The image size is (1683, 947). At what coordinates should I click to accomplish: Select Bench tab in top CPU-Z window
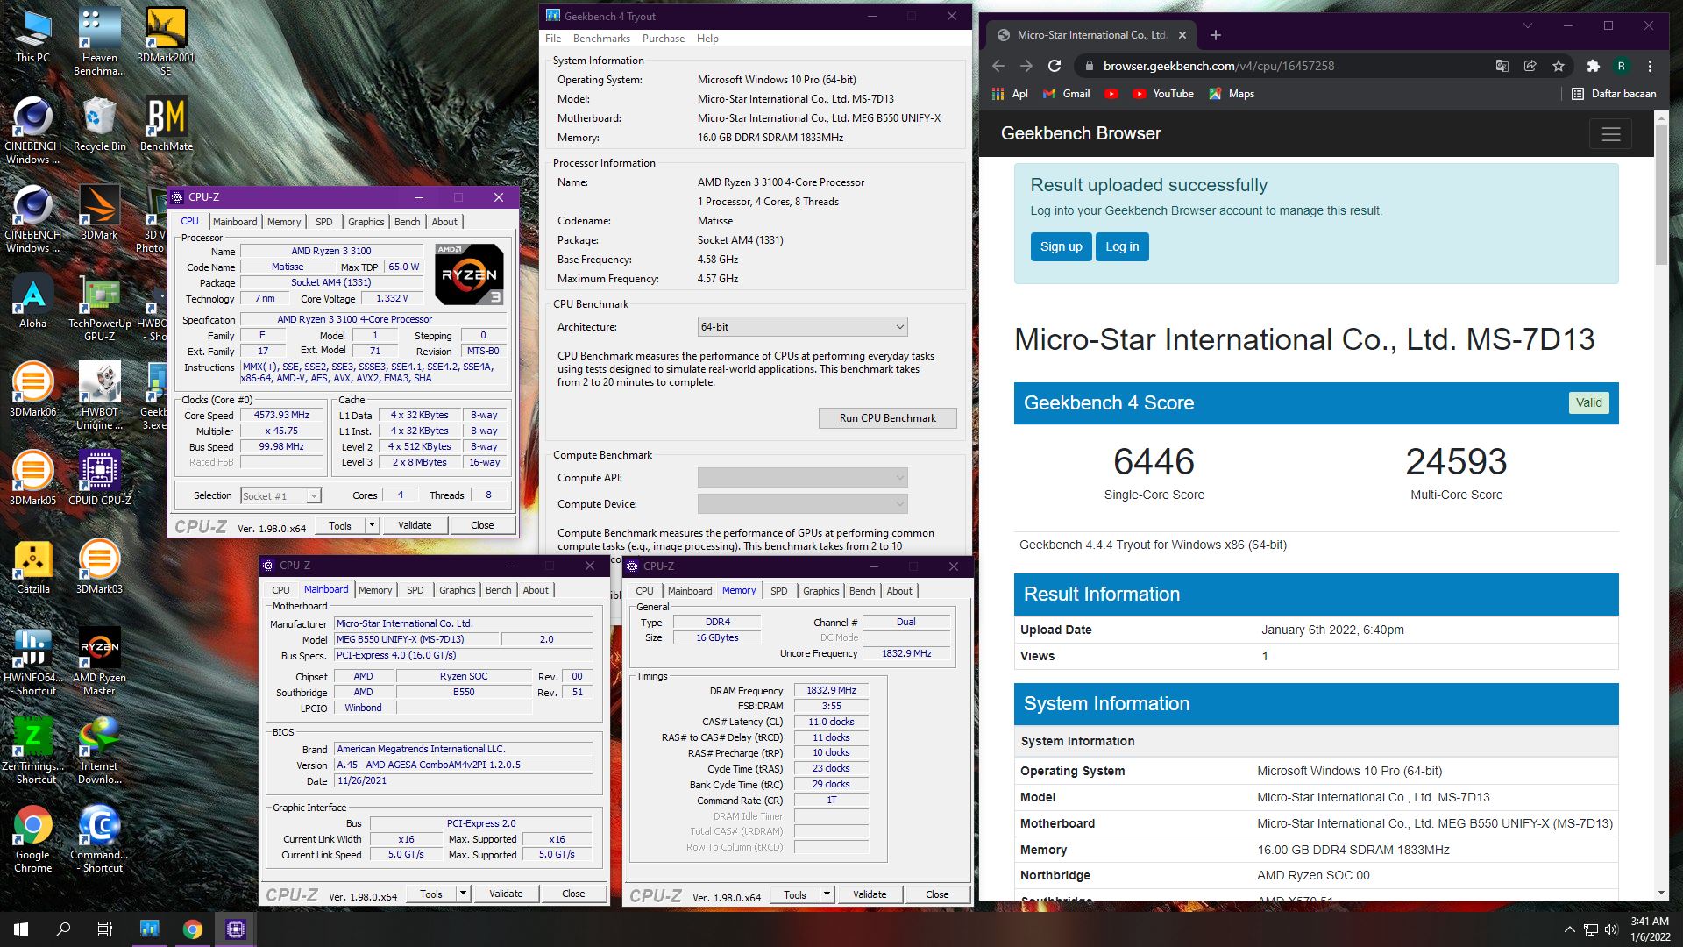coord(407,222)
